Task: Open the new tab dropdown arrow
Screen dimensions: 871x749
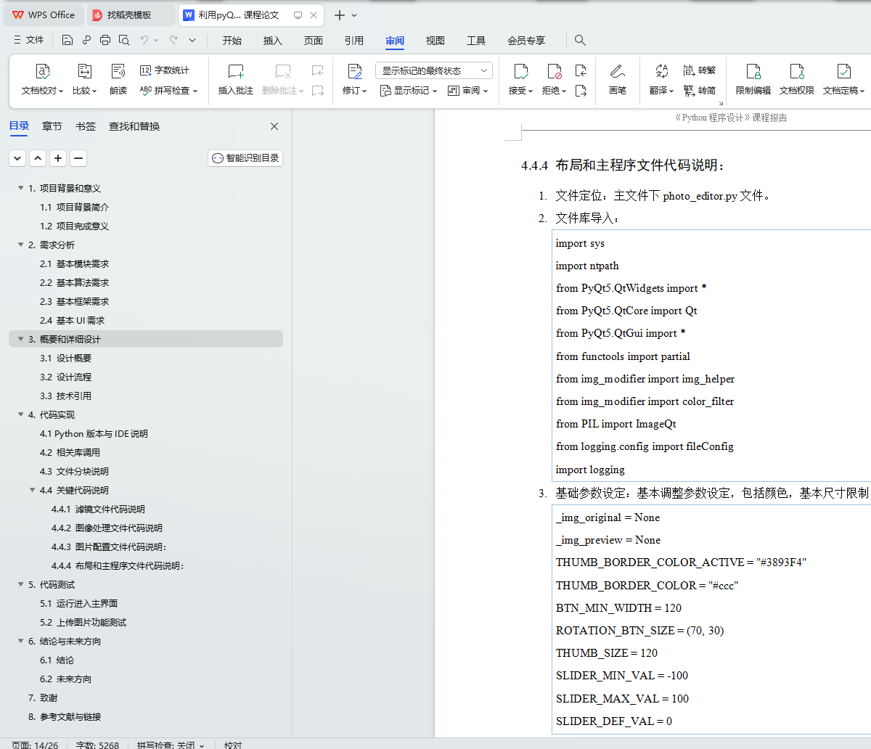Action: pyautogui.click(x=354, y=15)
